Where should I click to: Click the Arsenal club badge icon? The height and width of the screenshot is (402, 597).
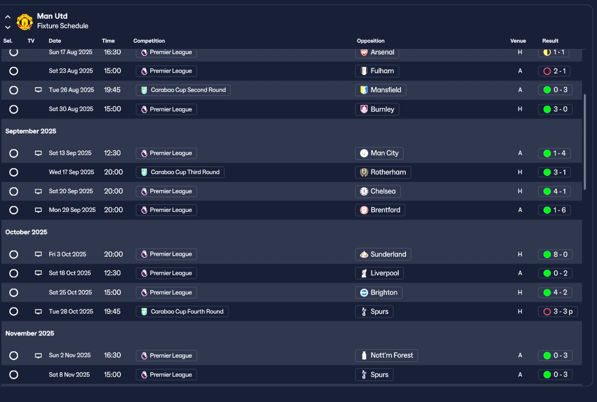pyautogui.click(x=364, y=52)
